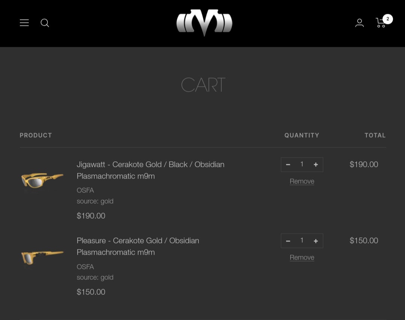
Task: Click the Pleasure sunglasses thumbnail image
Action: tap(42, 257)
